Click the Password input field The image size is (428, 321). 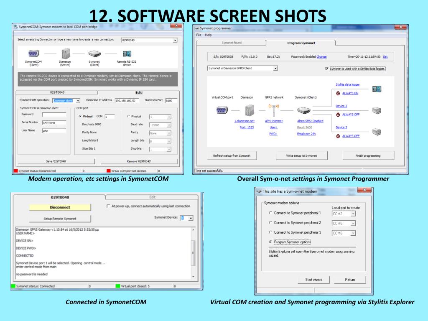tap(54, 115)
